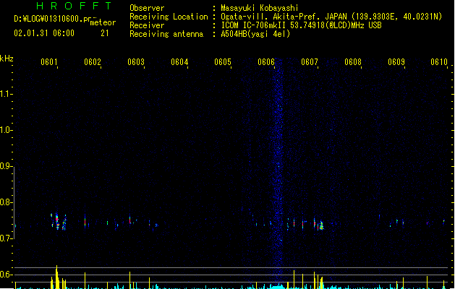The height and width of the screenshot is (289, 455).
Task: Click the date stamp 02.01.31 06:00
Action: coord(44,33)
